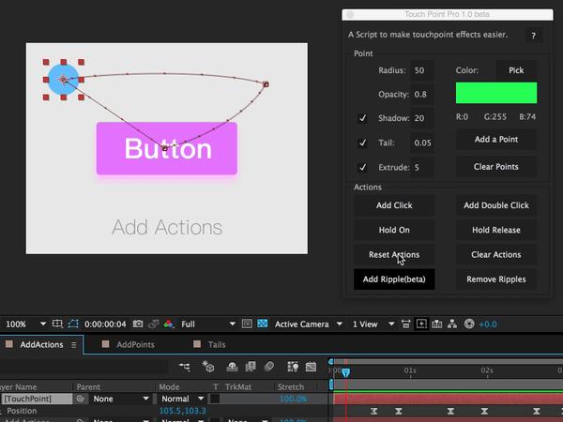The height and width of the screenshot is (422, 563).
Task: Click the Reset Actions button
Action: pyautogui.click(x=394, y=255)
